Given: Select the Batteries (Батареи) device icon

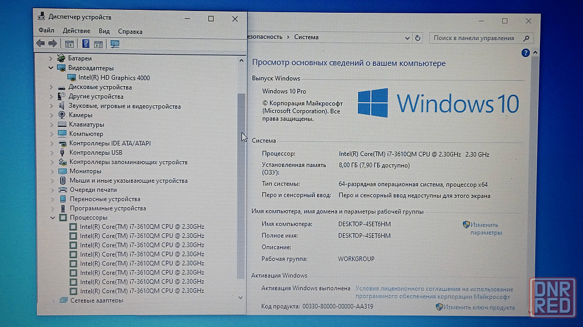Looking at the screenshot, I should click(61, 58).
